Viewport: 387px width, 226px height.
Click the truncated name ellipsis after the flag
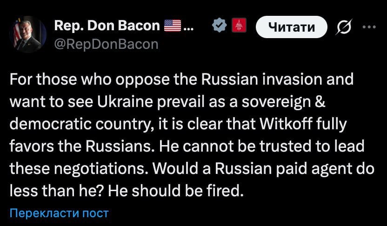tap(189, 27)
